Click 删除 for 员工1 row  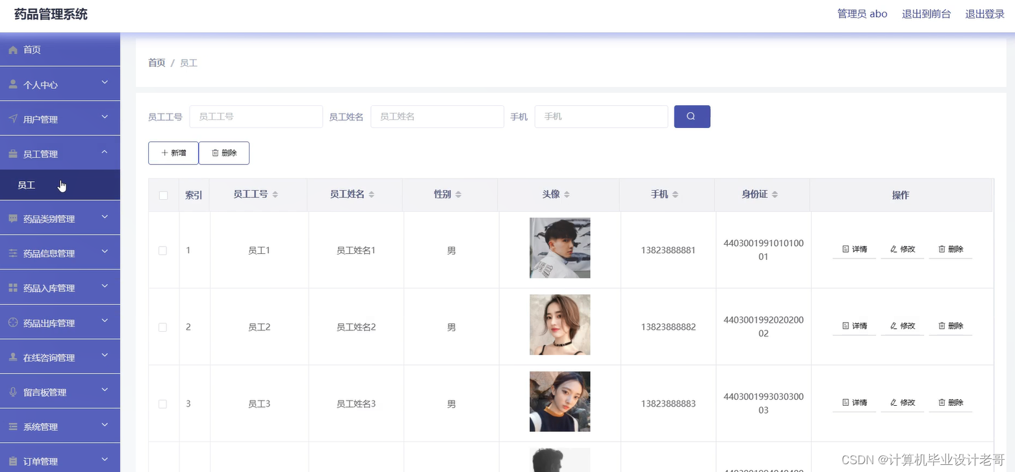(x=951, y=249)
